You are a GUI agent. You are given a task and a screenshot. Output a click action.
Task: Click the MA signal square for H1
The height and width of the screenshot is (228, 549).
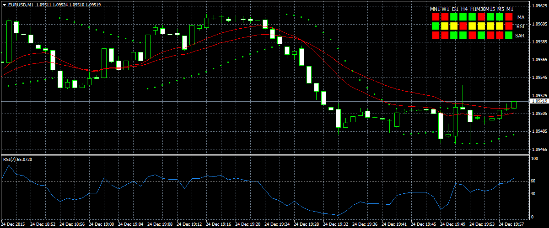coord(472,17)
